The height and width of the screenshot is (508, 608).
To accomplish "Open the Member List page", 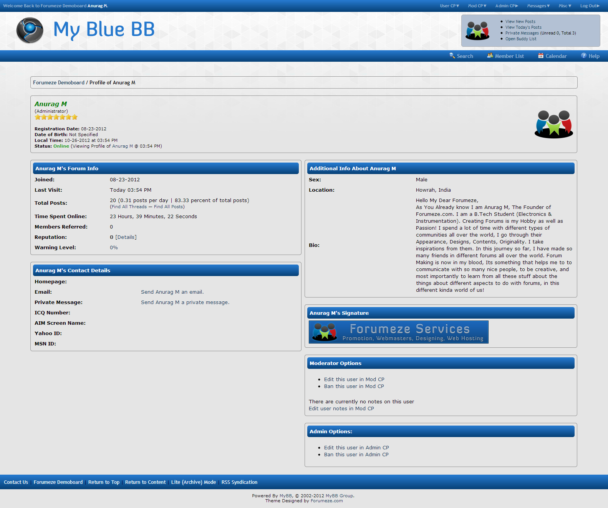I will click(509, 56).
